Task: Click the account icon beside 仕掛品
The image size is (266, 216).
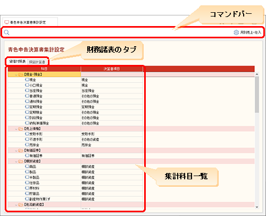Action: tap(27, 182)
